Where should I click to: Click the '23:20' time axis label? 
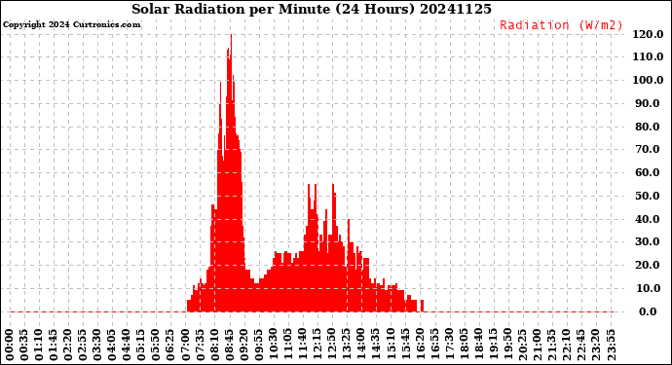[x=596, y=346]
